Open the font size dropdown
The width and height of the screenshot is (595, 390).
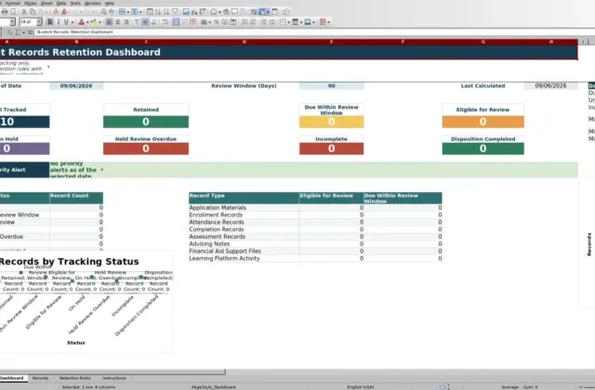tap(39, 22)
